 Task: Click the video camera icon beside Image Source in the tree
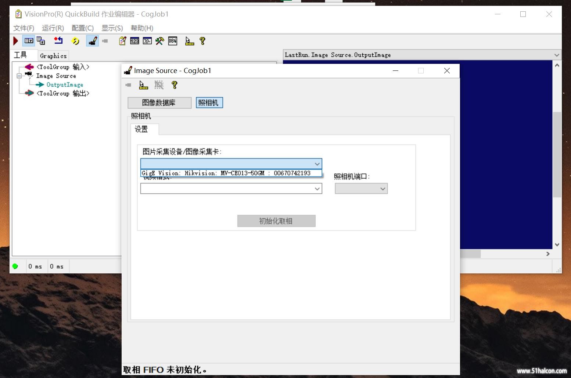pos(29,75)
